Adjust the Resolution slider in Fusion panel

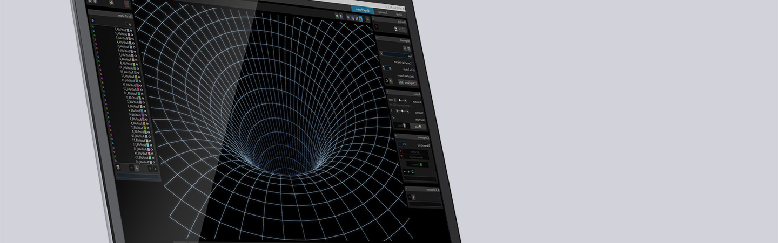(401, 100)
